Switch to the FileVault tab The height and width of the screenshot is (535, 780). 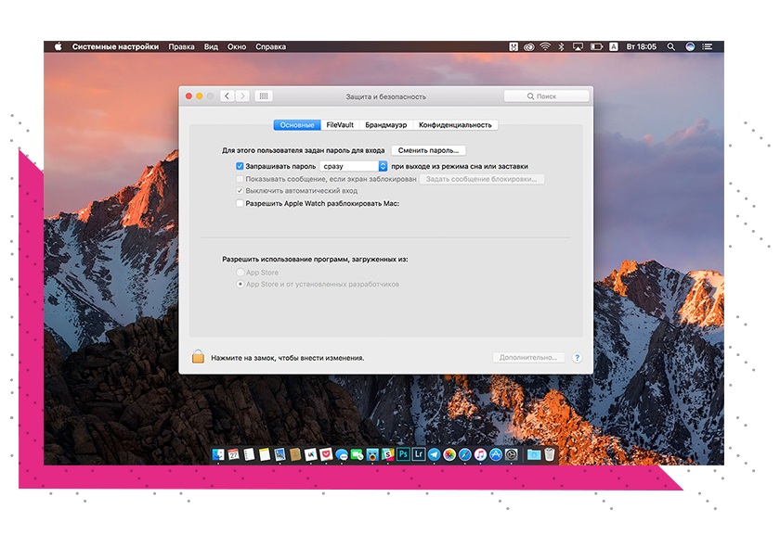(340, 125)
